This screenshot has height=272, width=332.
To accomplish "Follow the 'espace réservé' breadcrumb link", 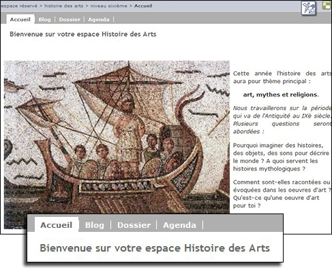I will pyautogui.click(x=19, y=6).
